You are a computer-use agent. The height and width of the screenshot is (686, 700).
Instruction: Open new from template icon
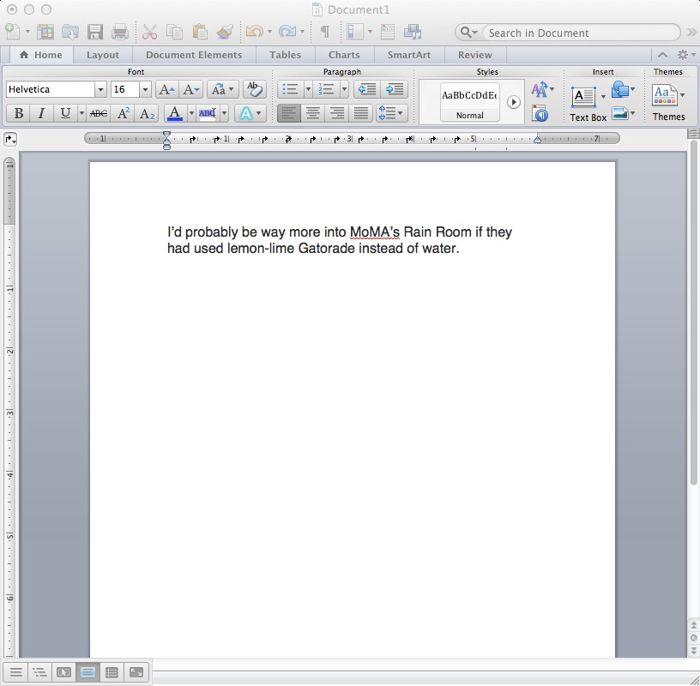[x=45, y=32]
